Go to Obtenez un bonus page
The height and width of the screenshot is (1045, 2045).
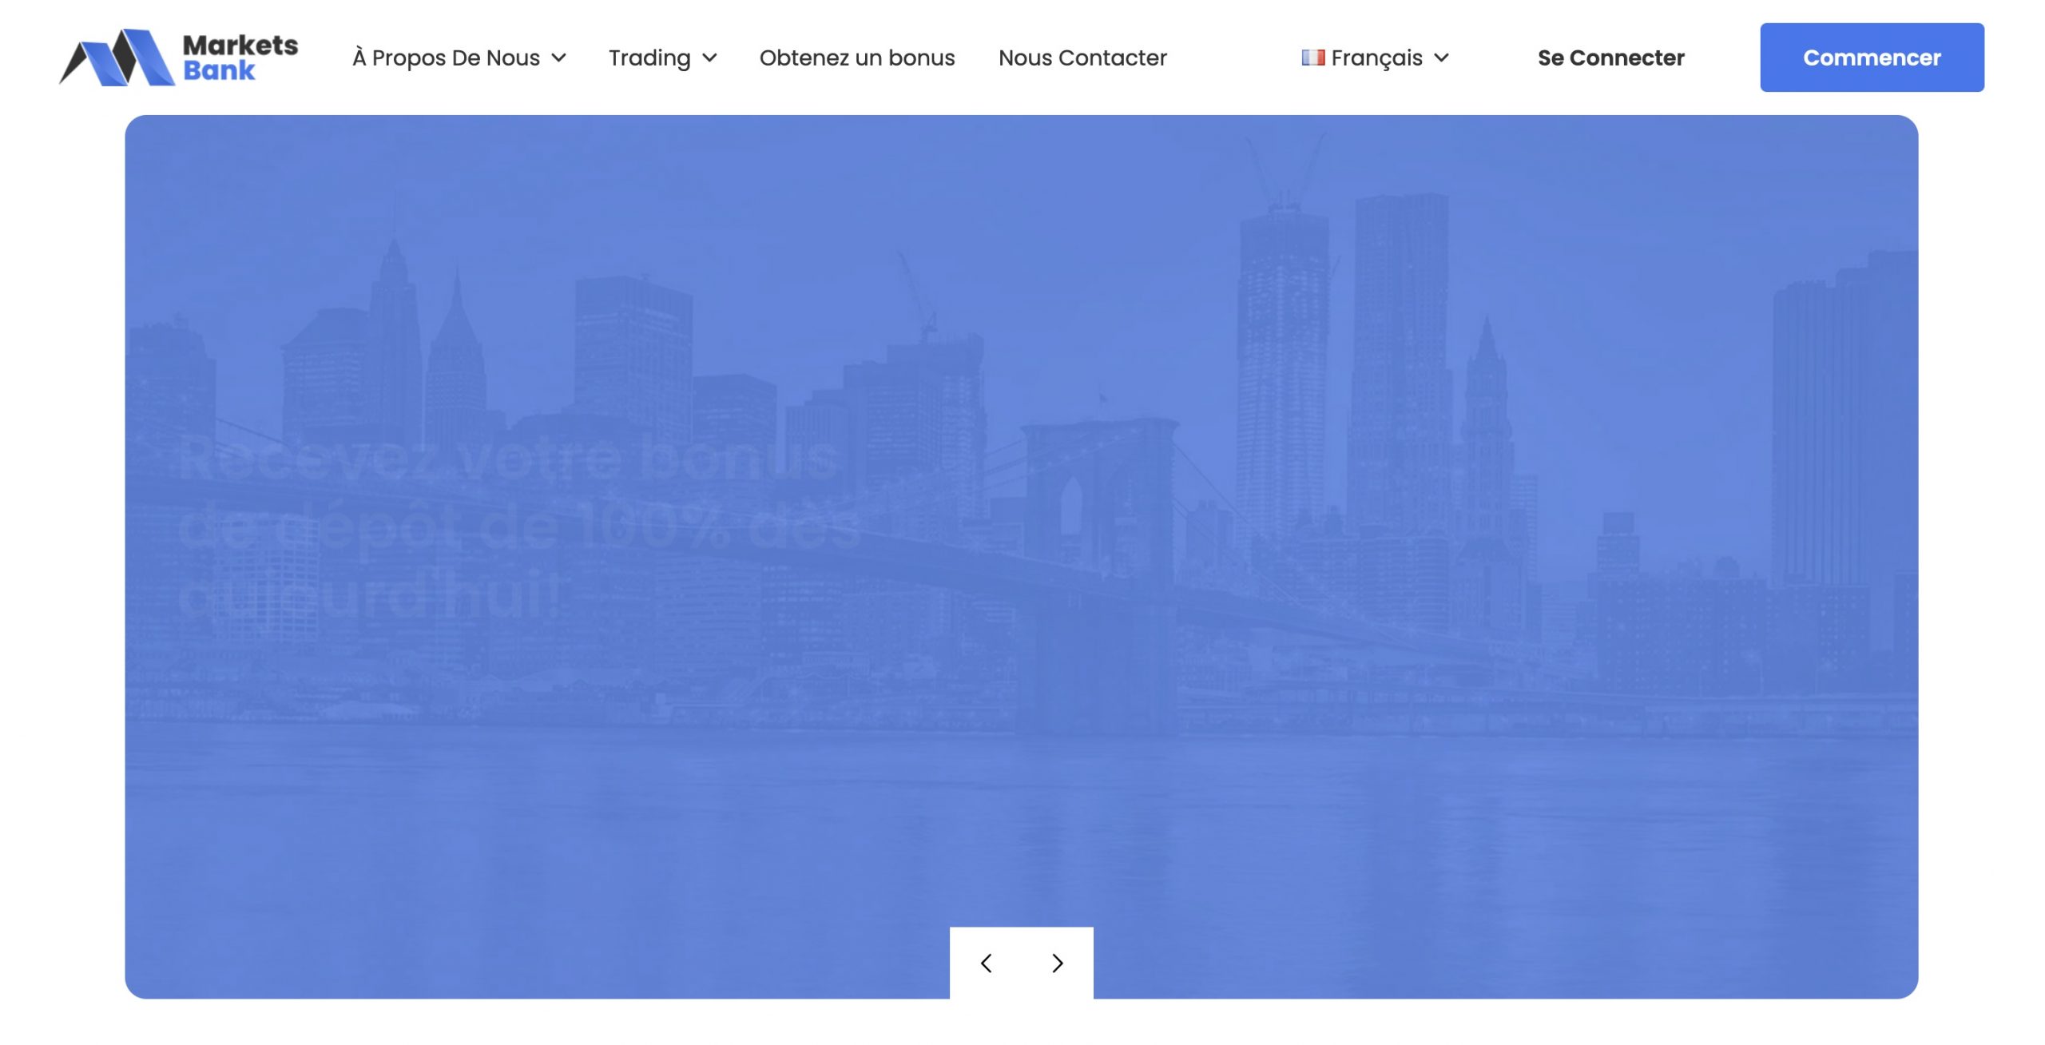pyautogui.click(x=857, y=58)
